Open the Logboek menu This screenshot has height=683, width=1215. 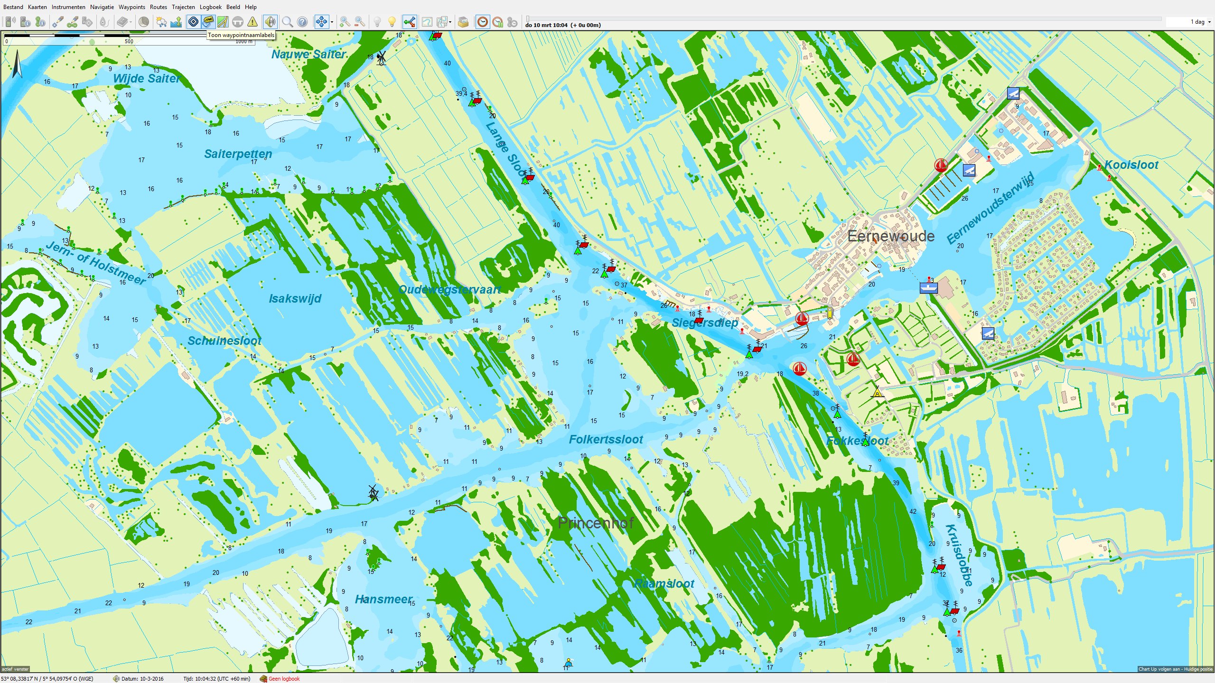click(211, 7)
